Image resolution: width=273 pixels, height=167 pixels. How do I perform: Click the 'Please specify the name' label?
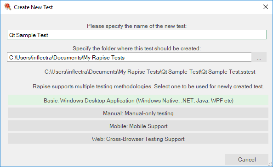pos(136,26)
